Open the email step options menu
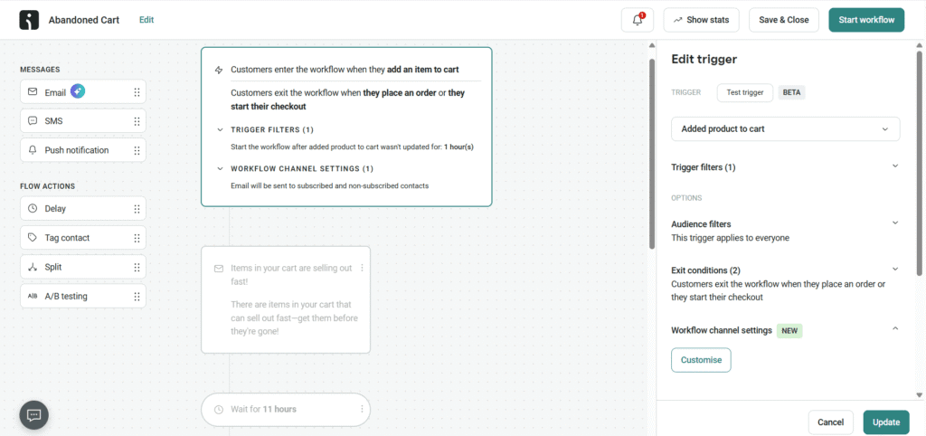The width and height of the screenshot is (926, 436). click(x=362, y=269)
